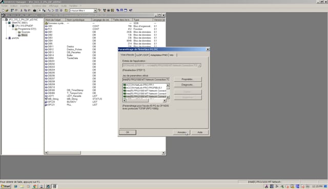Confirm the dialog with OK
This screenshot has width=328, height=189.
click(128, 133)
